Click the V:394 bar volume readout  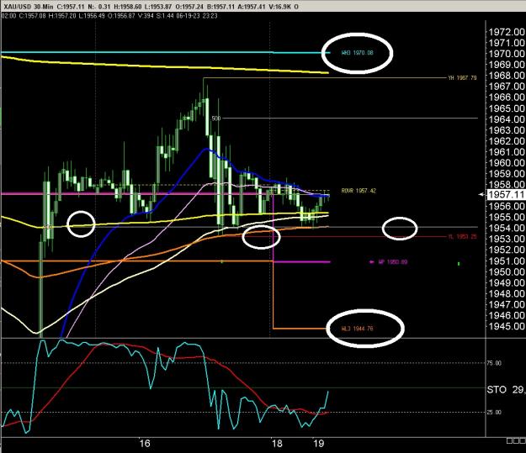(x=146, y=15)
